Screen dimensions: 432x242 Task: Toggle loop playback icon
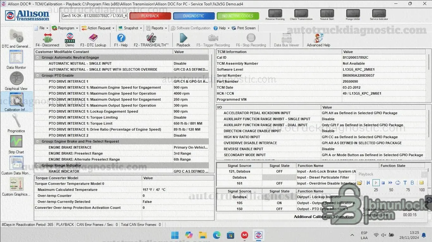point(398,183)
